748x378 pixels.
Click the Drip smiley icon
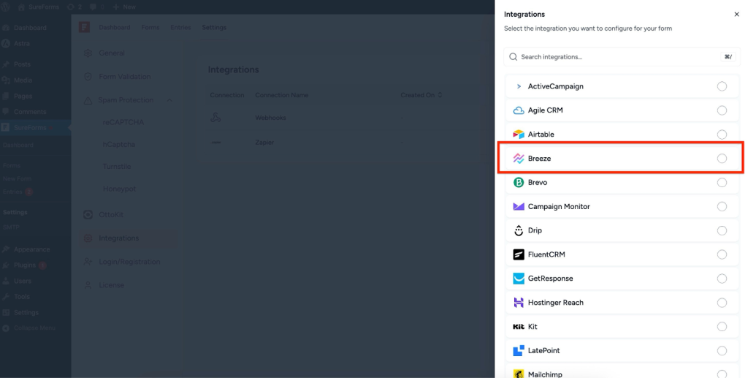[519, 230]
